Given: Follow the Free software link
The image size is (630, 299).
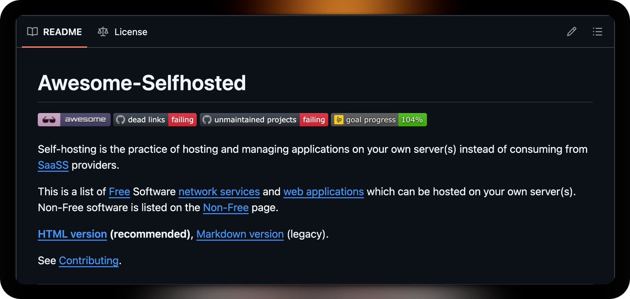Looking at the screenshot, I should (119, 192).
